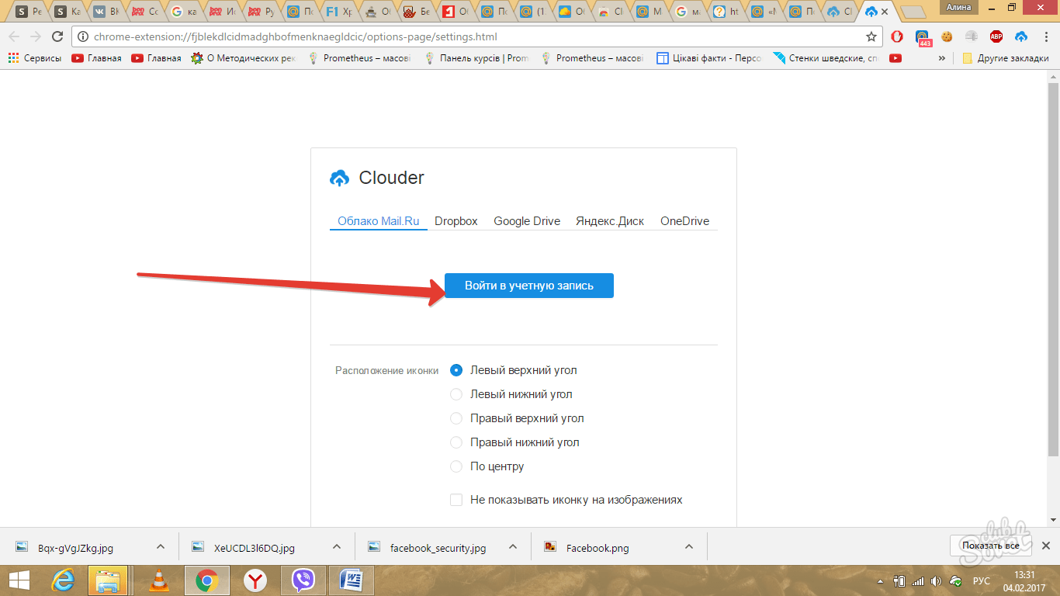The height and width of the screenshot is (596, 1060).
Task: Switch input language from РУС
Action: [982, 580]
